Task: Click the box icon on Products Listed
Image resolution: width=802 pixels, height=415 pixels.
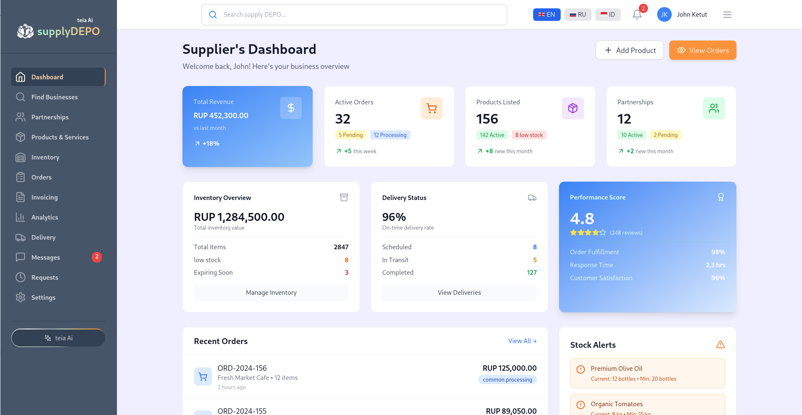Action: [573, 109]
